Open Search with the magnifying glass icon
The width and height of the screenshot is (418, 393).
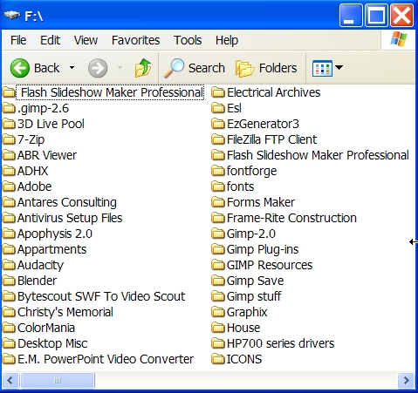pos(174,68)
